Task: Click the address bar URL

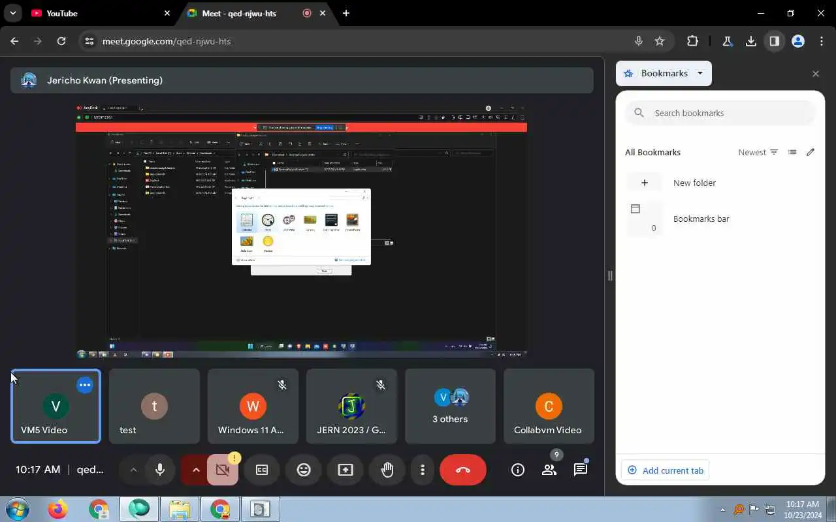Action: click(x=167, y=41)
